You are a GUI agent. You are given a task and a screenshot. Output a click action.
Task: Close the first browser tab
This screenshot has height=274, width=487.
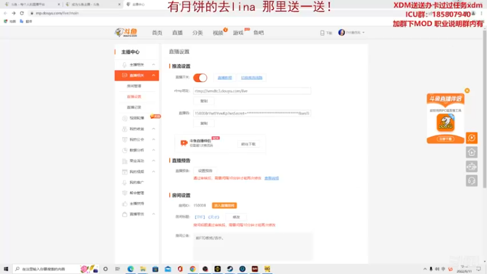(x=58, y=4)
